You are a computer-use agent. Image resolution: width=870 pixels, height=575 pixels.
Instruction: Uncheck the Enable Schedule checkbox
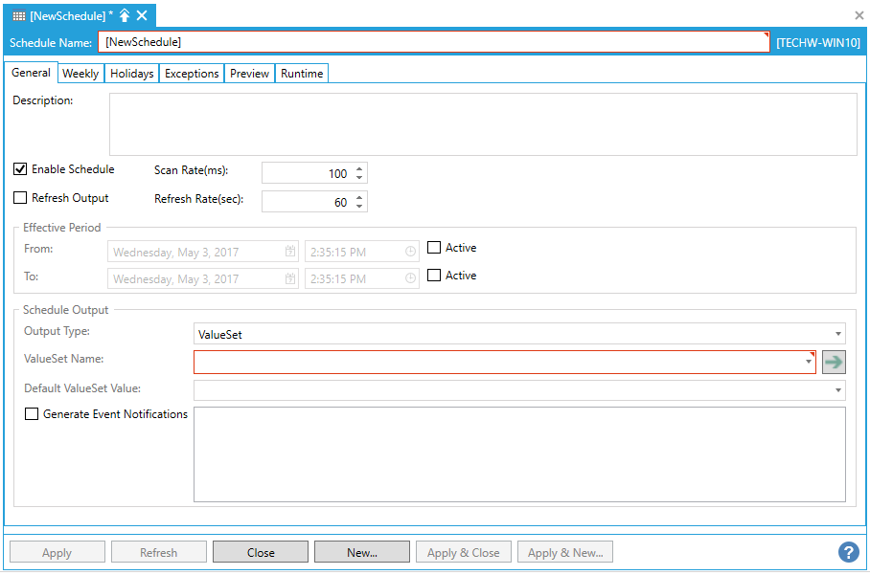pos(20,169)
